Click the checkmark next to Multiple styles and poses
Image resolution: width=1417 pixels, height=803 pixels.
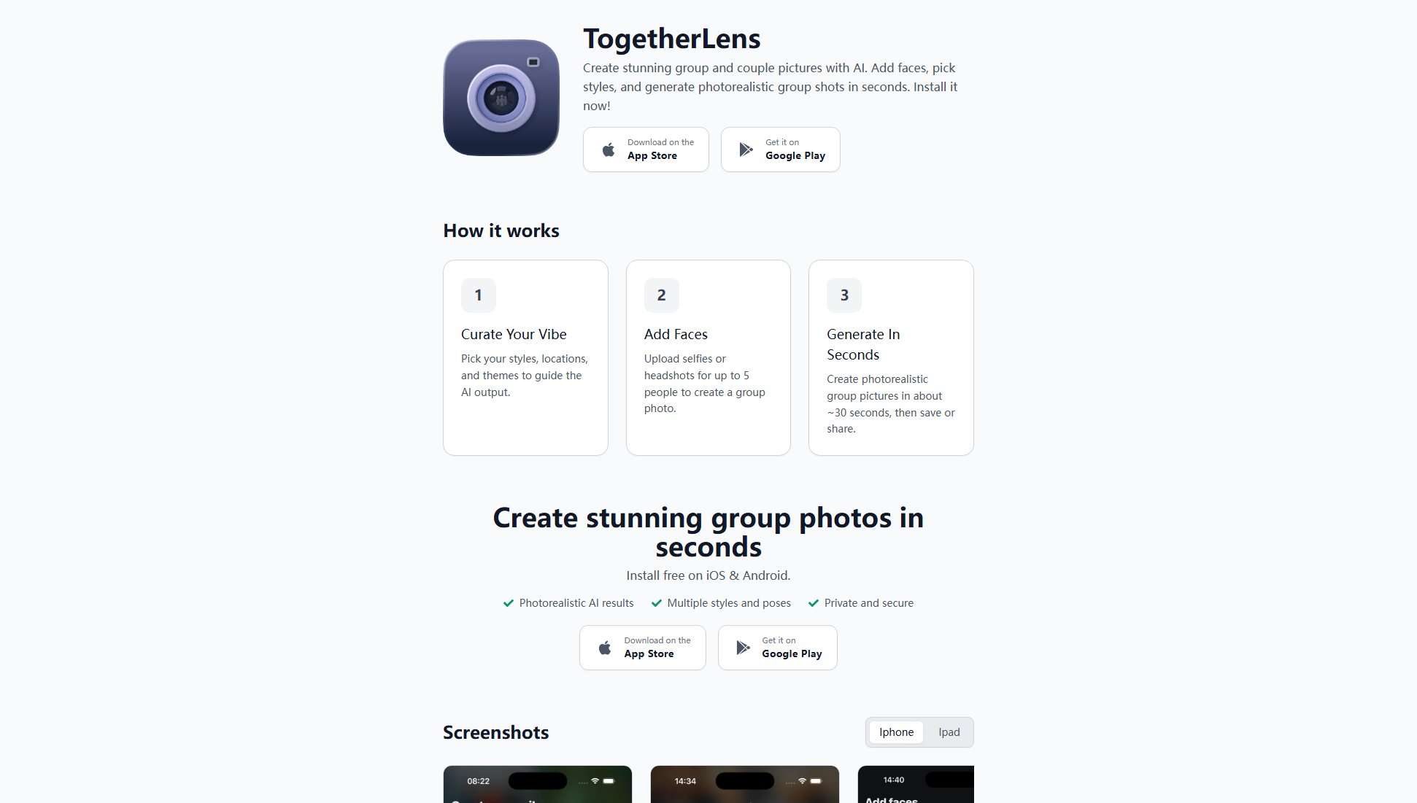[x=657, y=603]
